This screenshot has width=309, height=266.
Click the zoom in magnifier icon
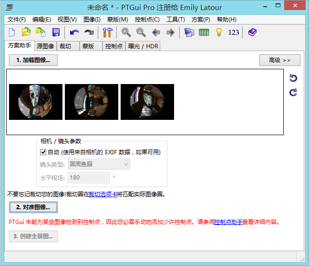[x=126, y=32]
